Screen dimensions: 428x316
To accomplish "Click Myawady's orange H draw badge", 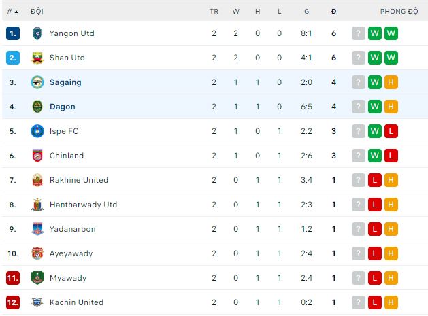I will 391,278.
